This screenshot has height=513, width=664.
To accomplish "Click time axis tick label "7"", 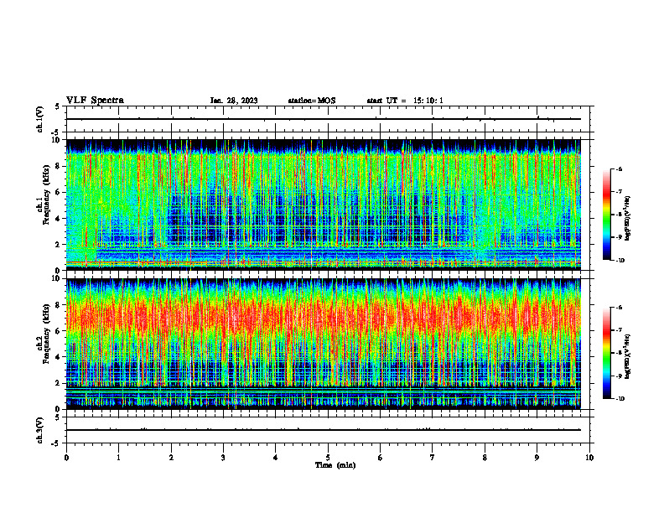I will tap(433, 458).
